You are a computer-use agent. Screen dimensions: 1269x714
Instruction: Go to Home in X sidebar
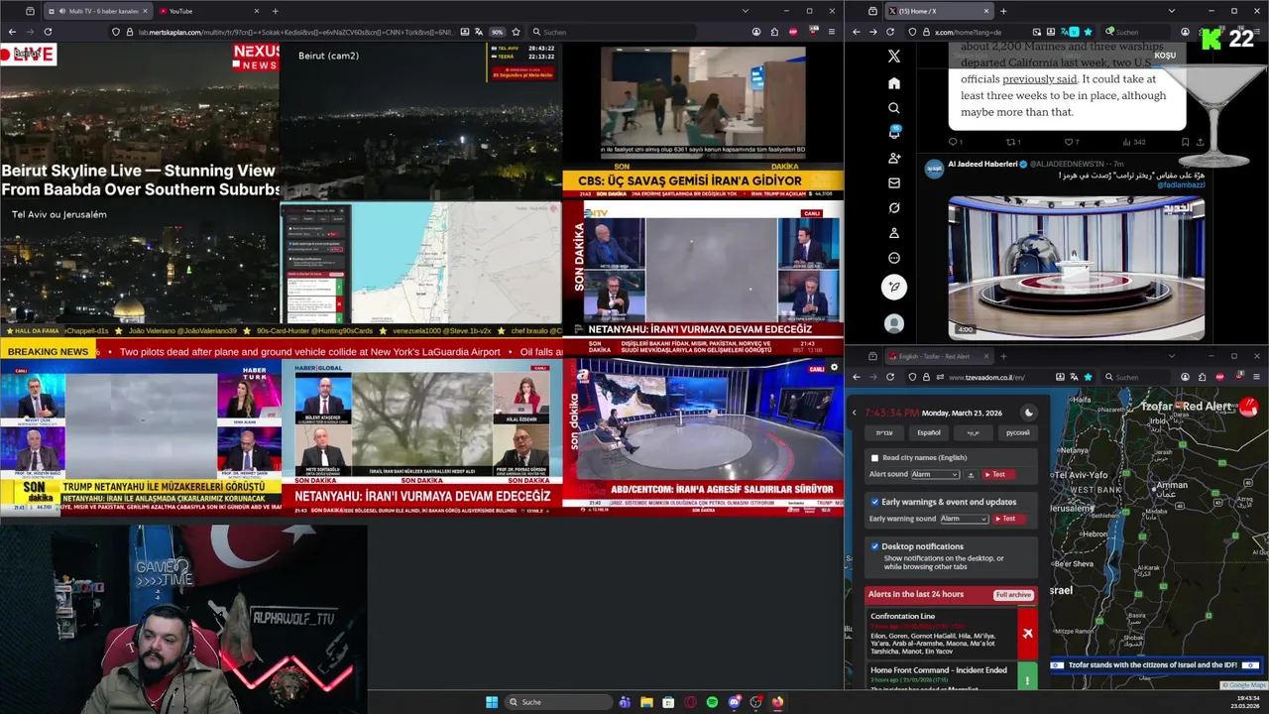[x=894, y=83]
